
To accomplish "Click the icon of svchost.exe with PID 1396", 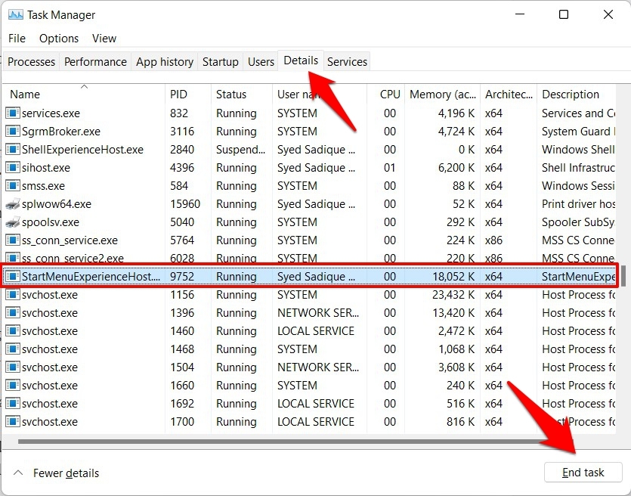I will [13, 313].
